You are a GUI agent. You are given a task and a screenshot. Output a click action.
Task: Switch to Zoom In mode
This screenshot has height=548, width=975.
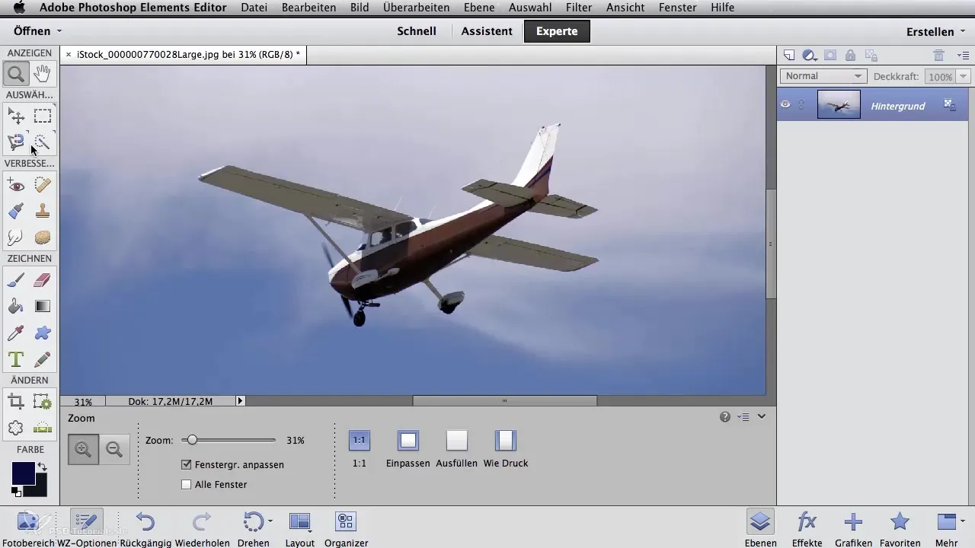point(83,449)
